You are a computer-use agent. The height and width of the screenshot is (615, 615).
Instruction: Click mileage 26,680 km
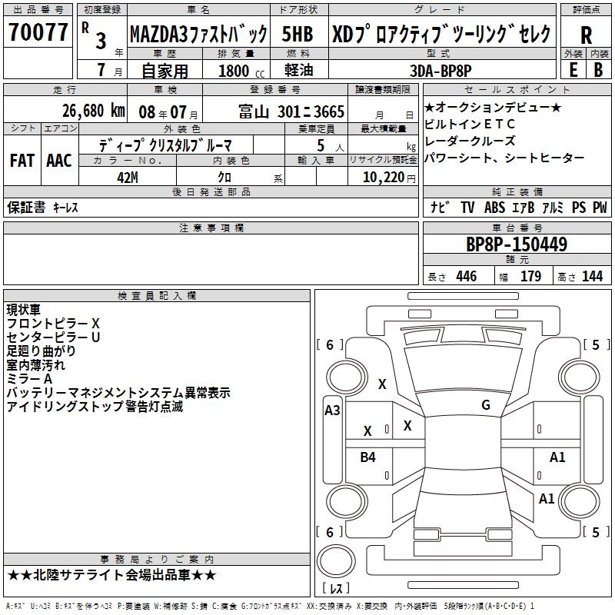94,111
